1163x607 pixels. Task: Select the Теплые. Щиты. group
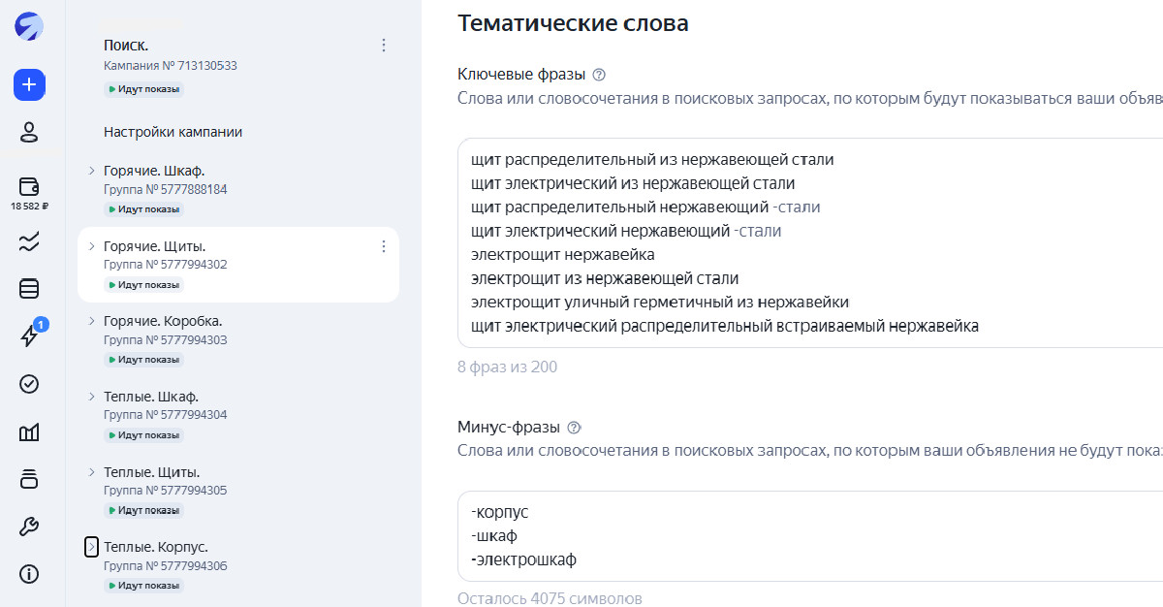tap(238, 491)
